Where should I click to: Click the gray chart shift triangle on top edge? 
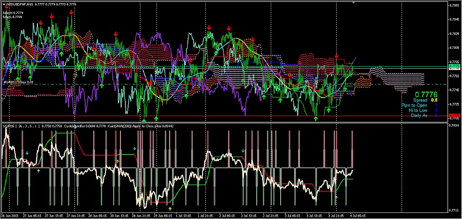[353, 3]
